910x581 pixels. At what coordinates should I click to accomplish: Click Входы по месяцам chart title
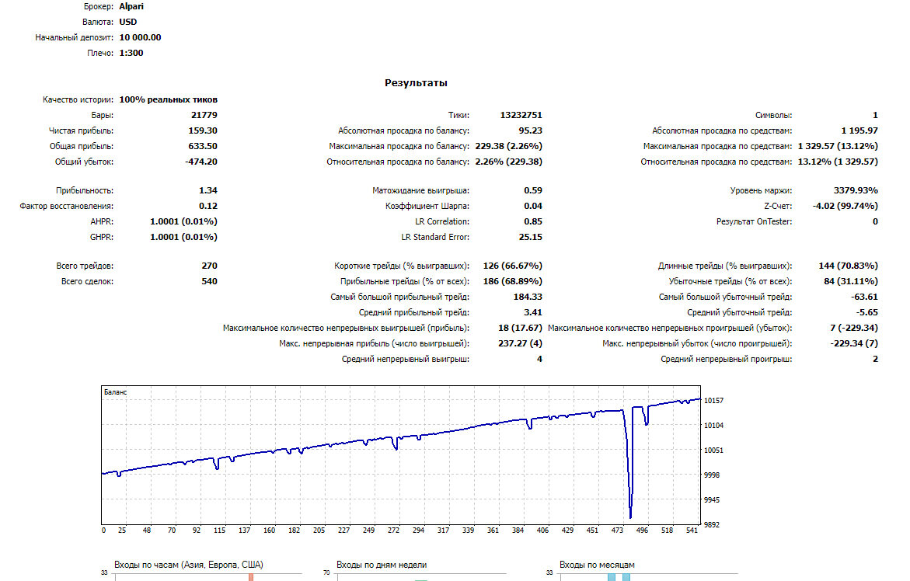pyautogui.click(x=597, y=565)
